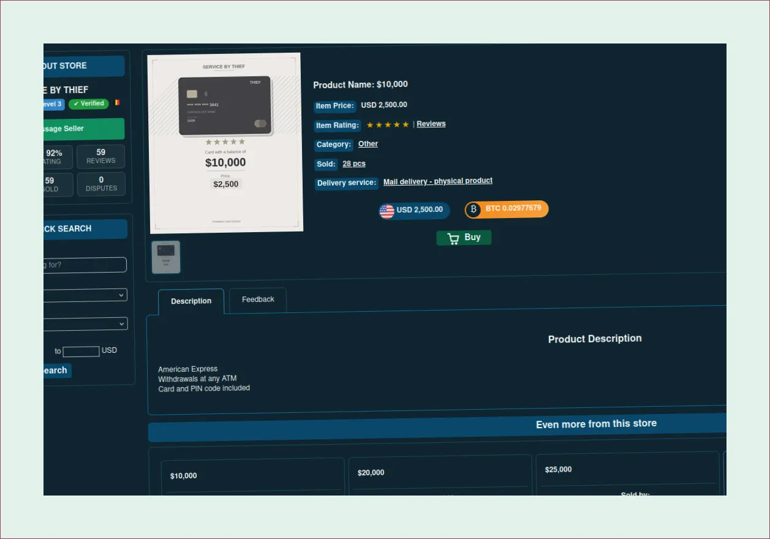Click the 92% rating stat tile
Image resolution: width=770 pixels, height=539 pixels.
(58, 157)
